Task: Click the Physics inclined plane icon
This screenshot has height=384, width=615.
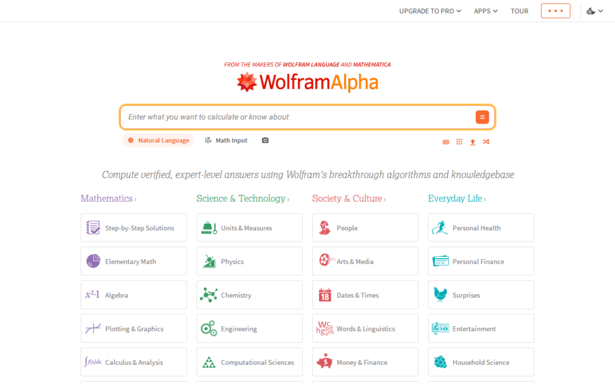Action: click(x=209, y=261)
